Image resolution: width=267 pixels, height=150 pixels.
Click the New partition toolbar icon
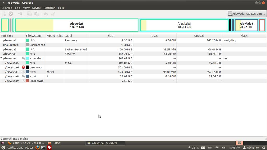[x=4, y=14]
